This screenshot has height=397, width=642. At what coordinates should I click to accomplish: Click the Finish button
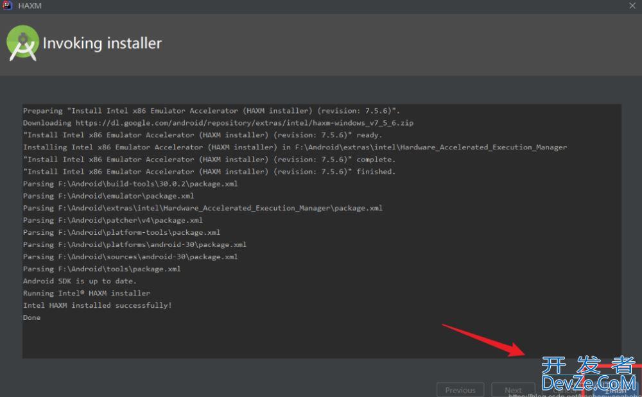coord(616,391)
